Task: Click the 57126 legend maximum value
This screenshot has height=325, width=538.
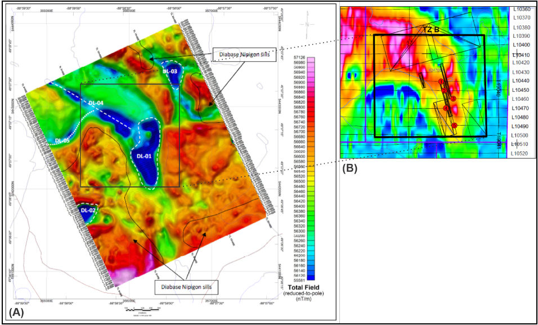Action: point(298,58)
